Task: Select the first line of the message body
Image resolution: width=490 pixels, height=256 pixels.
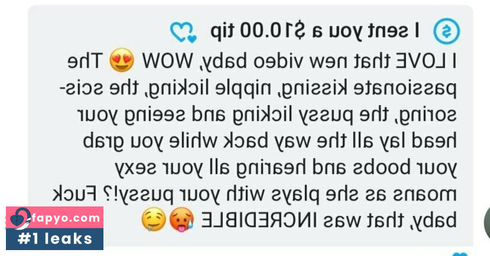Action: tap(262, 61)
